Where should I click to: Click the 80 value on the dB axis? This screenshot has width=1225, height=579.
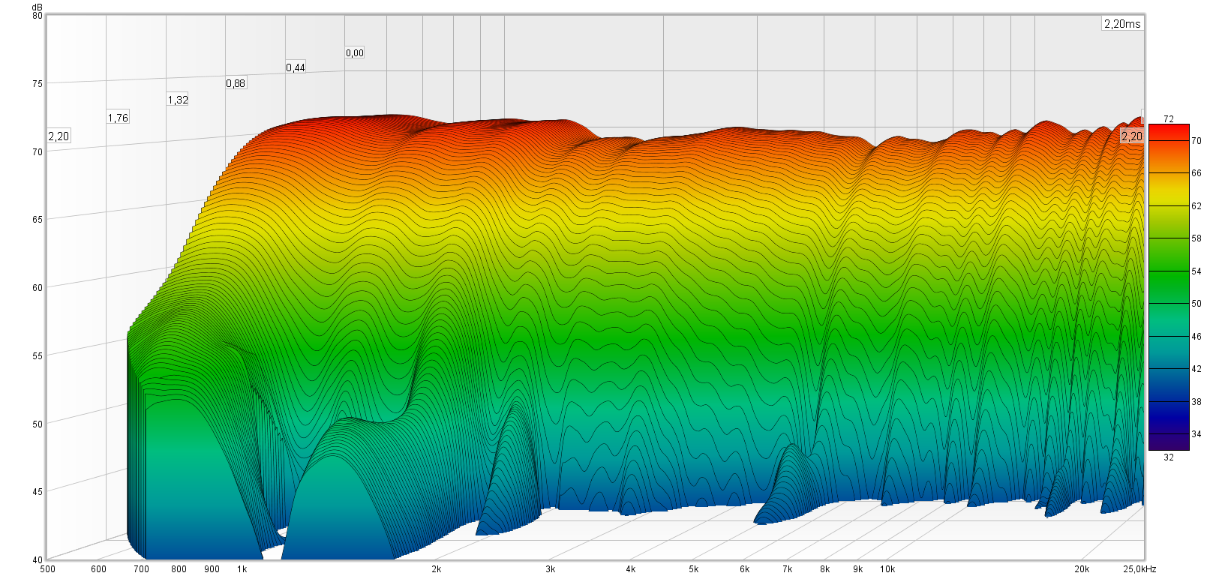pyautogui.click(x=38, y=16)
